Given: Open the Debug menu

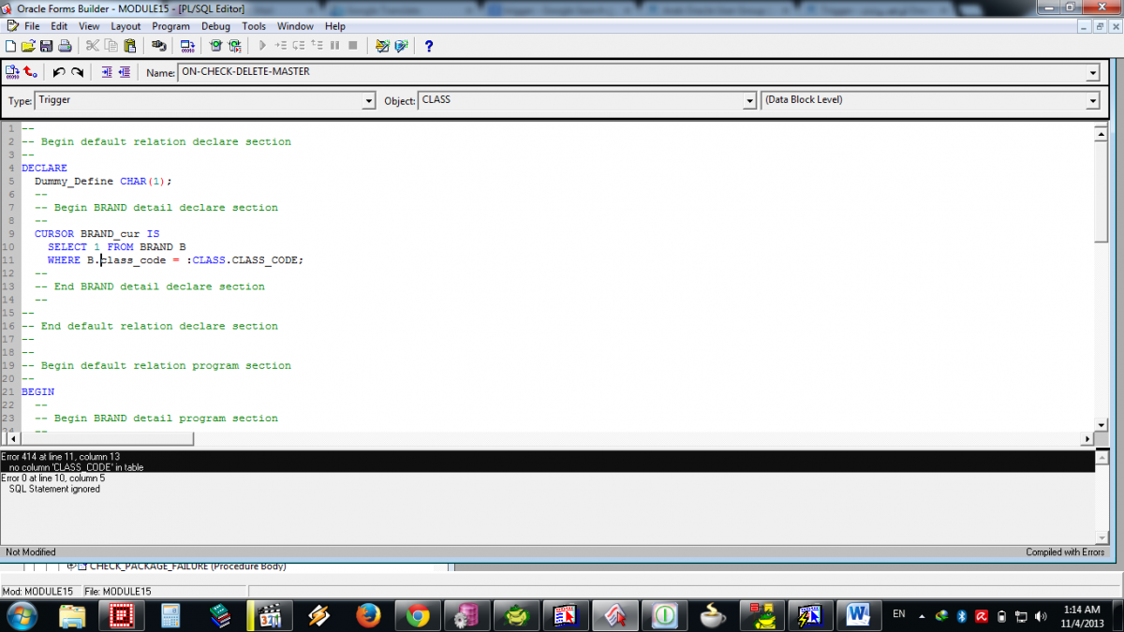Looking at the screenshot, I should (x=215, y=26).
